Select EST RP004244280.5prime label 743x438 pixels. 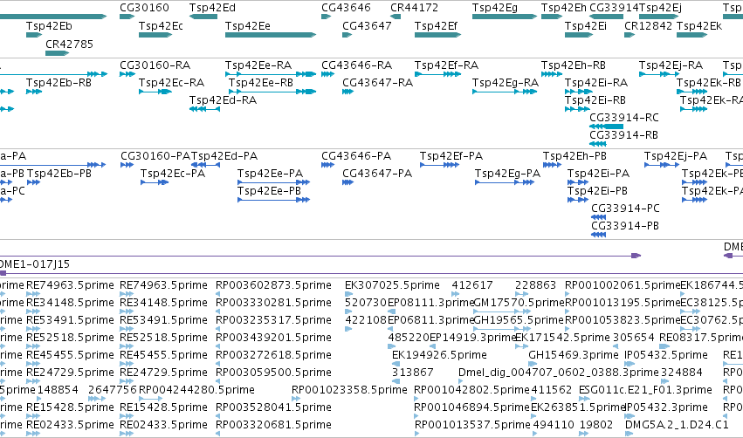click(x=196, y=390)
